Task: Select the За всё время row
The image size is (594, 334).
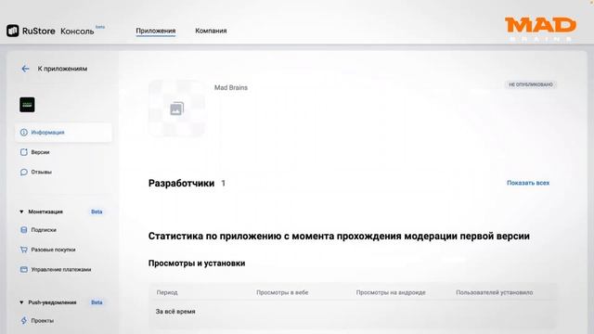Action: tap(353, 312)
